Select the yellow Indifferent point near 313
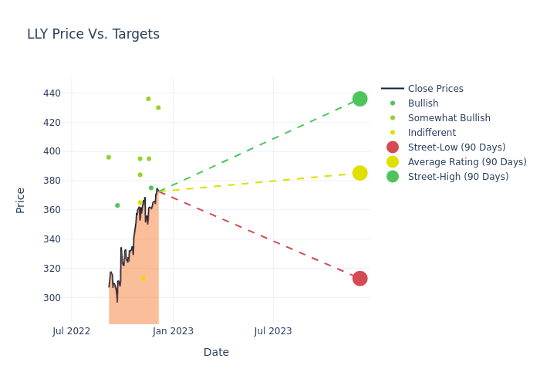 [143, 279]
